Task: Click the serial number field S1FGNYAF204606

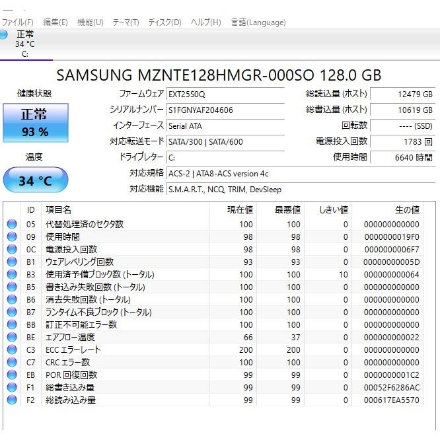Action: tap(225, 110)
